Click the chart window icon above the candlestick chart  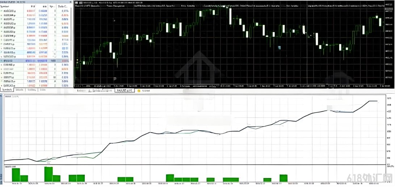[76, 3]
